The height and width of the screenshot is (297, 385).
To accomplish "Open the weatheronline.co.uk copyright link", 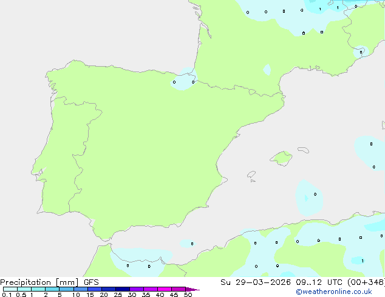I will point(334,292).
